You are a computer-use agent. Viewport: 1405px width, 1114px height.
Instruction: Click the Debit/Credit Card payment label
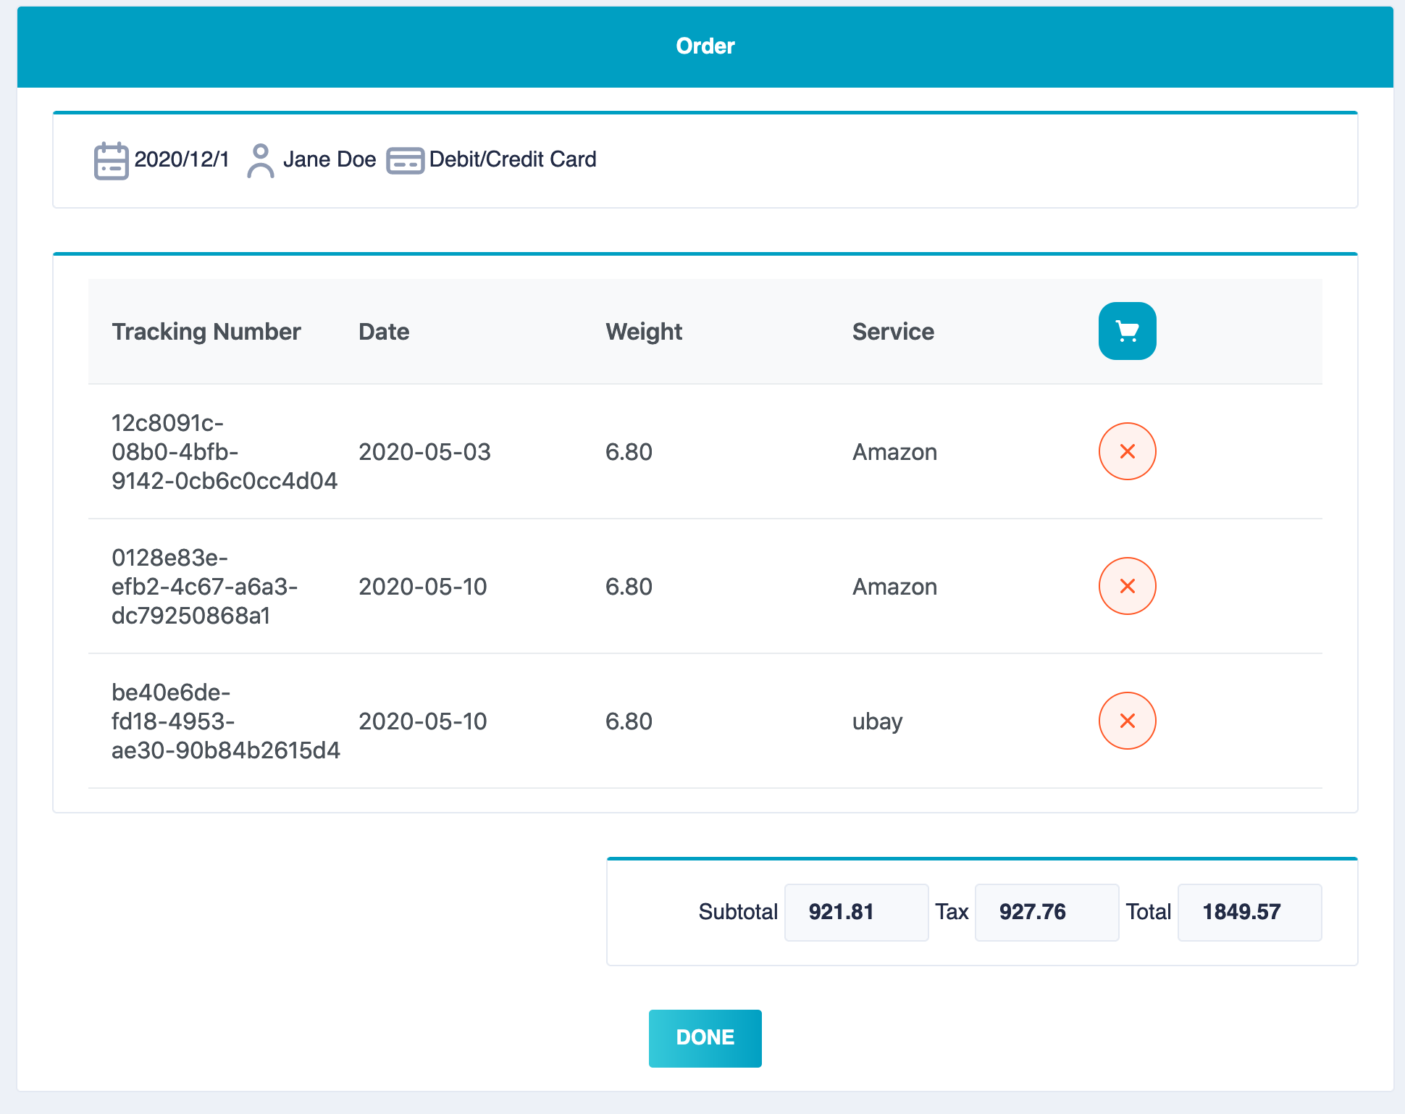point(513,159)
